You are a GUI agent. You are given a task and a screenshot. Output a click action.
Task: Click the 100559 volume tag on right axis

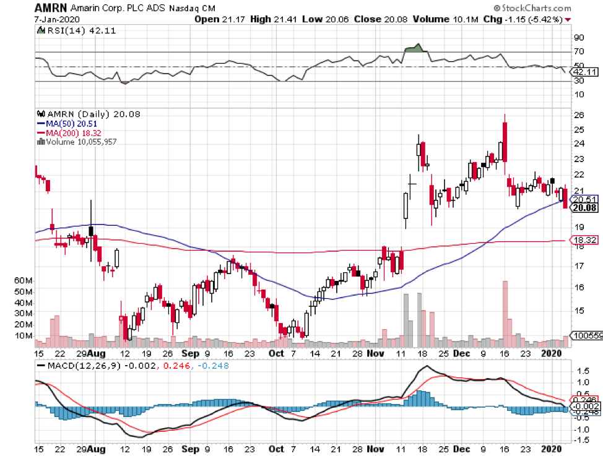[588, 335]
